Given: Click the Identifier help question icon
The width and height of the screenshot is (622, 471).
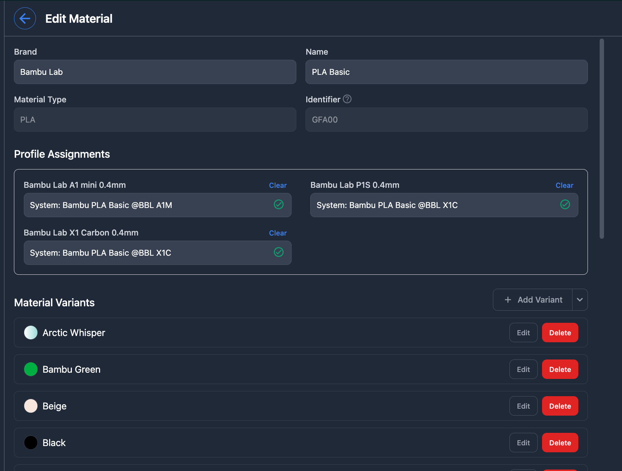Looking at the screenshot, I should [x=347, y=99].
